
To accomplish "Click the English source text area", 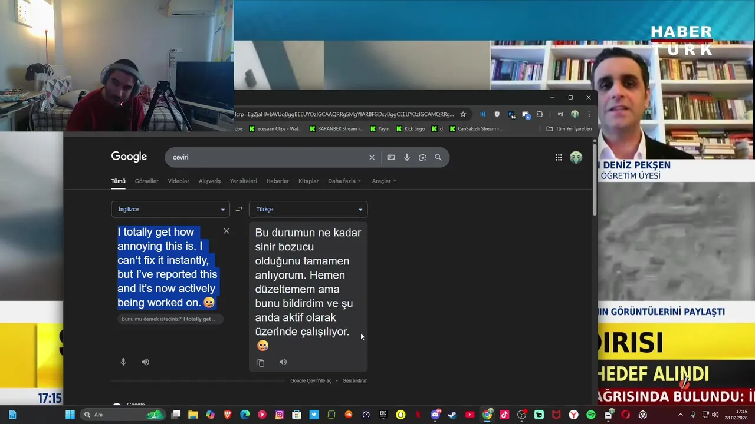I will [x=168, y=267].
